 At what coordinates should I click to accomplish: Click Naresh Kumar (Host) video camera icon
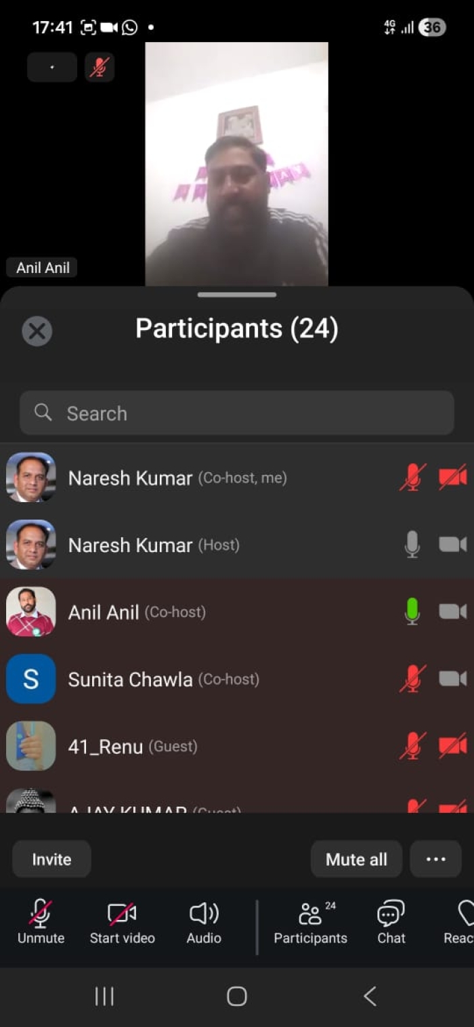coord(452,545)
